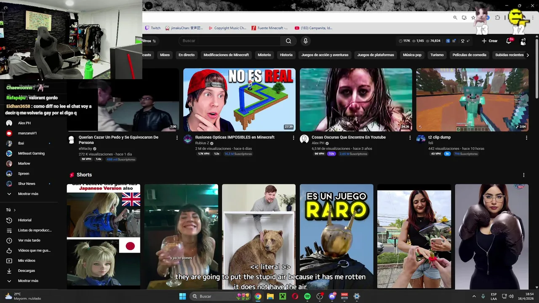
Task: Select the Turismo chip
Action: 437,55
